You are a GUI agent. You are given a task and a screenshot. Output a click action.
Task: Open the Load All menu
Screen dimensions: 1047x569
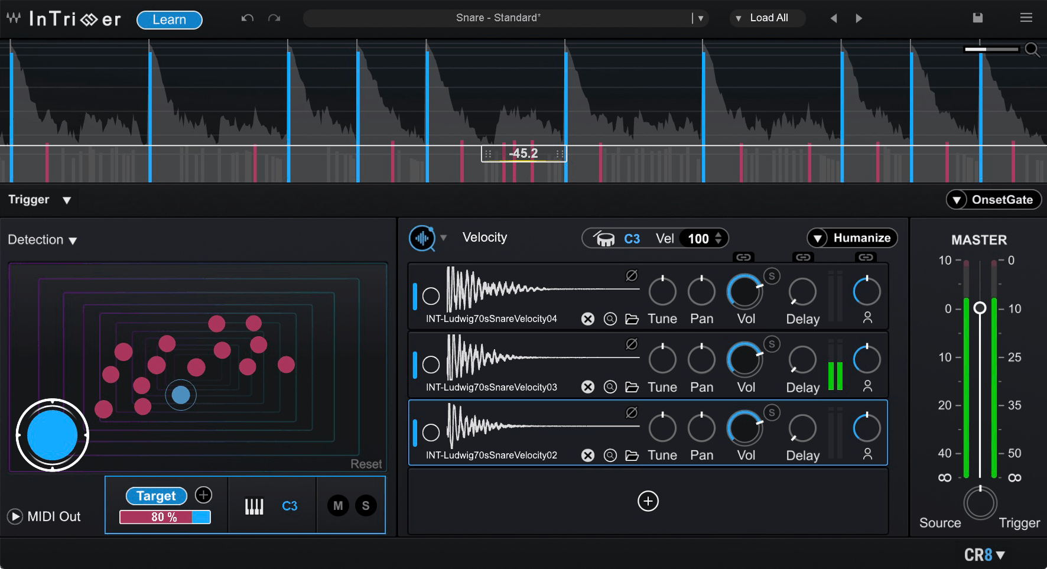click(x=767, y=18)
